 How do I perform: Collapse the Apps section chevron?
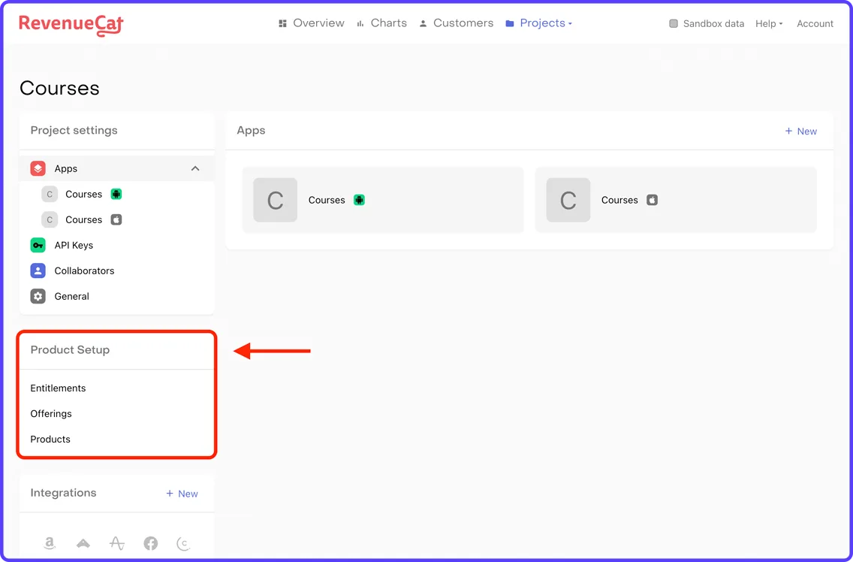click(x=195, y=169)
